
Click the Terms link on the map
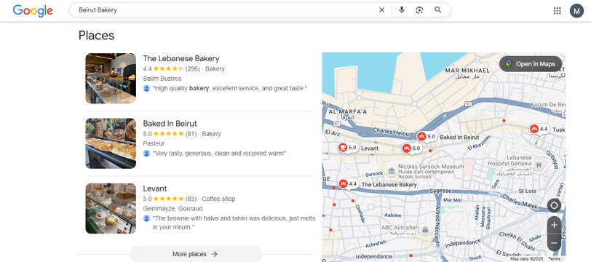[x=555, y=259]
